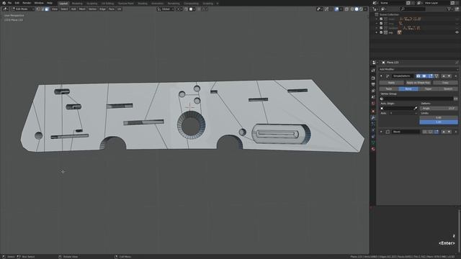Image resolution: width=461 pixels, height=259 pixels.
Task: Open the World properties tab
Action: coord(373,103)
